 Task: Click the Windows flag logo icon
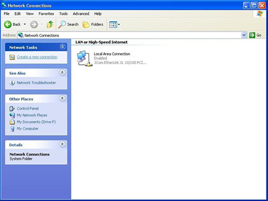point(259,14)
